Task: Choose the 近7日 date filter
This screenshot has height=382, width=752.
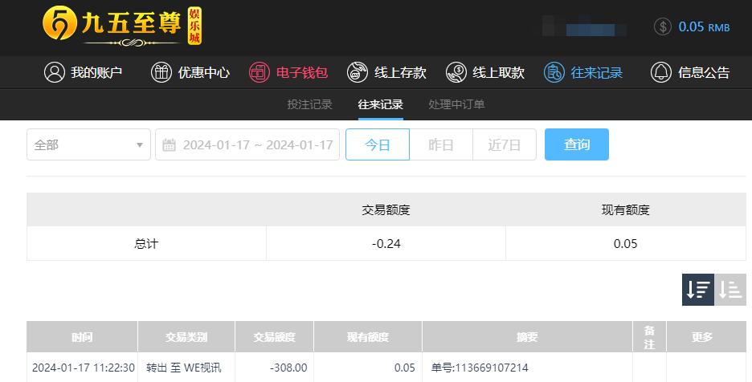Action: (x=505, y=144)
